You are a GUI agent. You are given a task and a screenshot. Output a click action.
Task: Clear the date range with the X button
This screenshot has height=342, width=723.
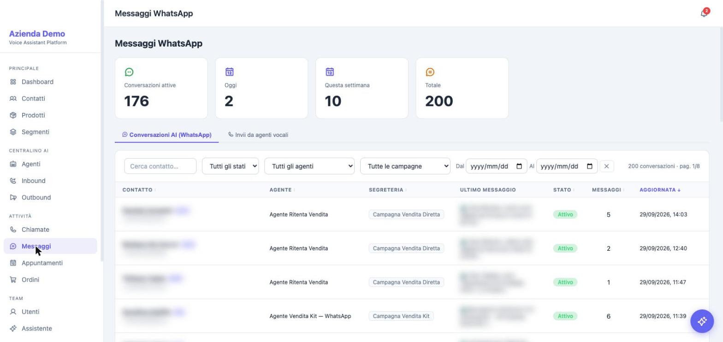pos(607,166)
